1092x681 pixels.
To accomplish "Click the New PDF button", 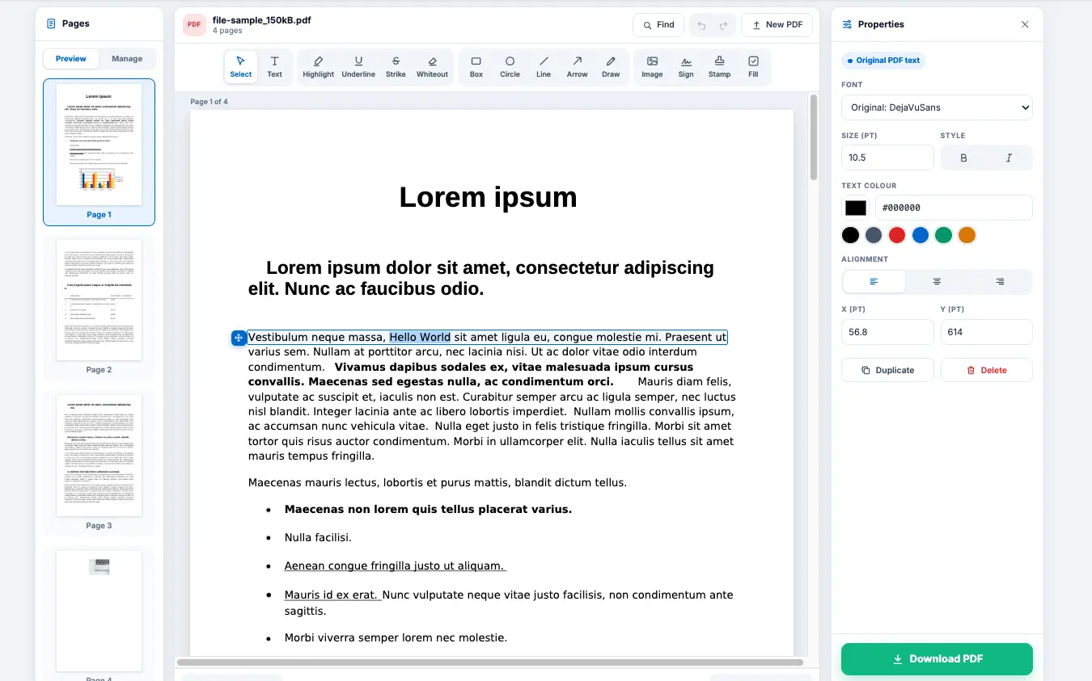I will pyautogui.click(x=777, y=25).
